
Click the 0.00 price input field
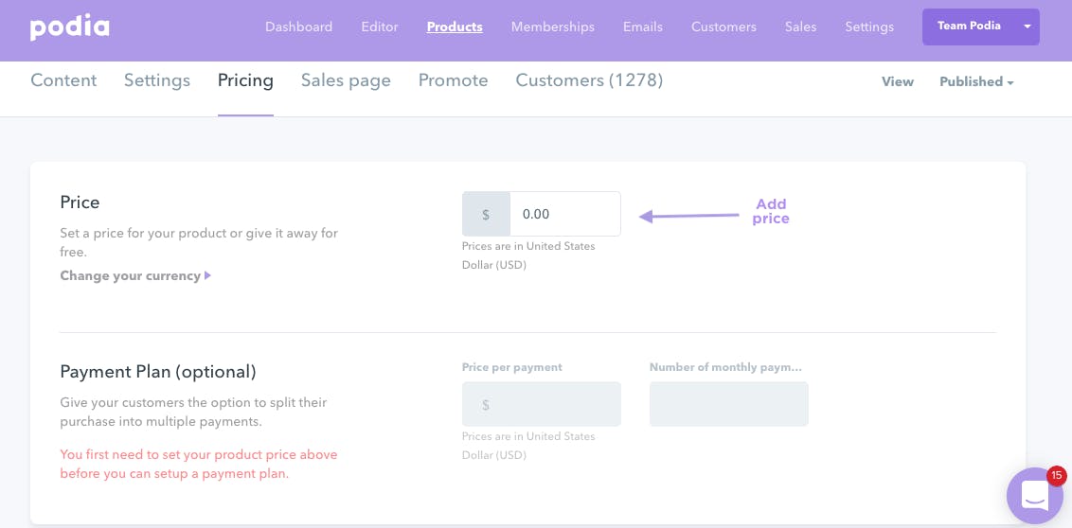tap(565, 214)
